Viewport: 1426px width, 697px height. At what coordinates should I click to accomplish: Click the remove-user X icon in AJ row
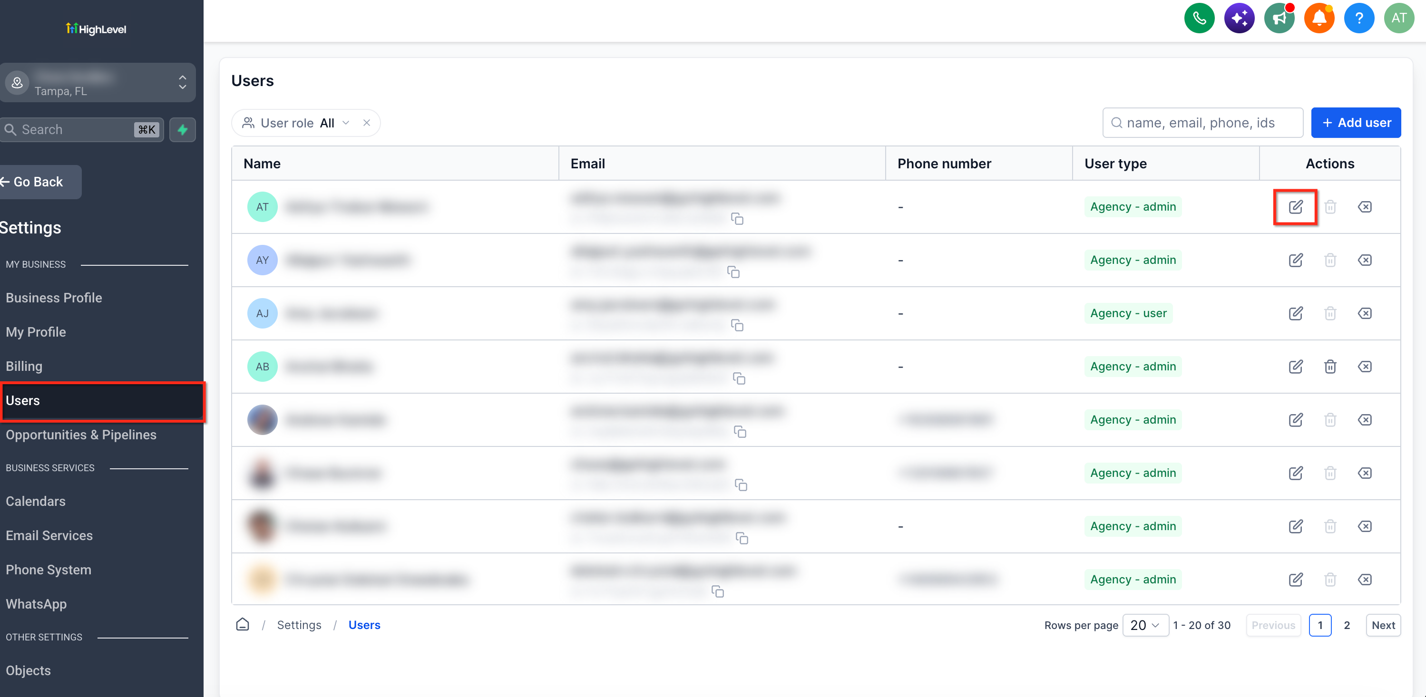click(1365, 314)
